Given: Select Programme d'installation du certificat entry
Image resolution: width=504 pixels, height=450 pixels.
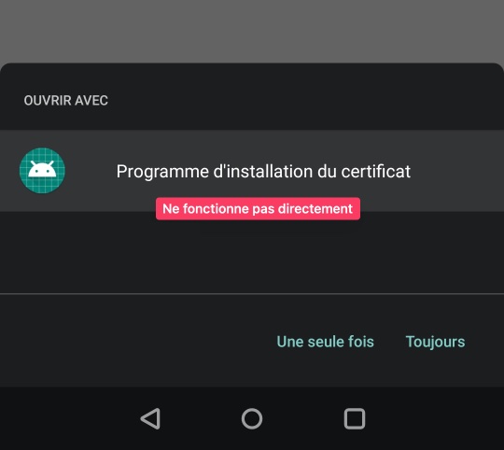Looking at the screenshot, I should tap(252, 171).
